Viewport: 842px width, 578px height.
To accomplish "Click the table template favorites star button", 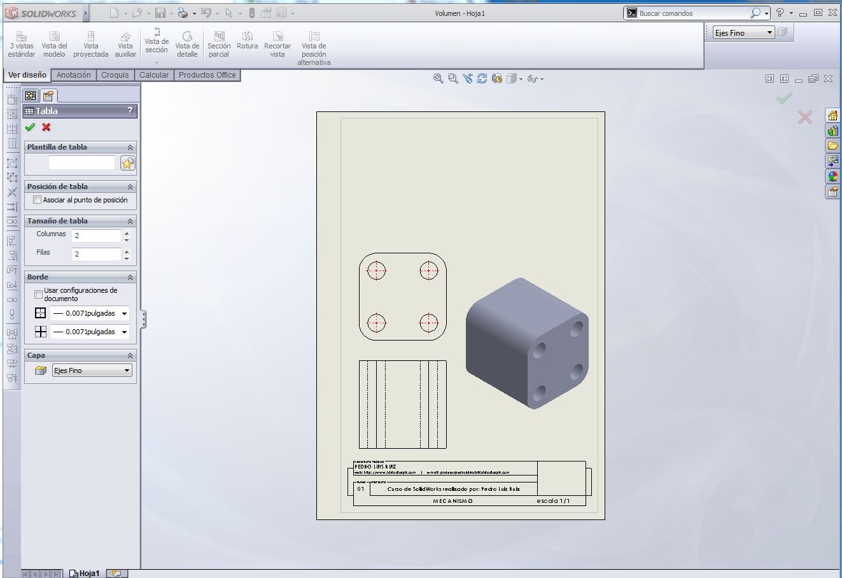I will pos(127,164).
